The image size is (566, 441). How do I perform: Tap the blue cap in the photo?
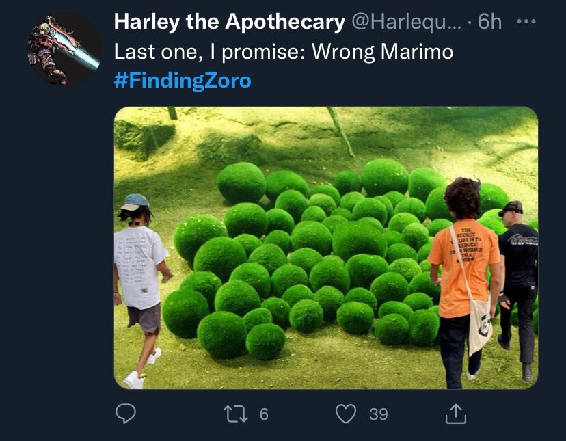135,202
